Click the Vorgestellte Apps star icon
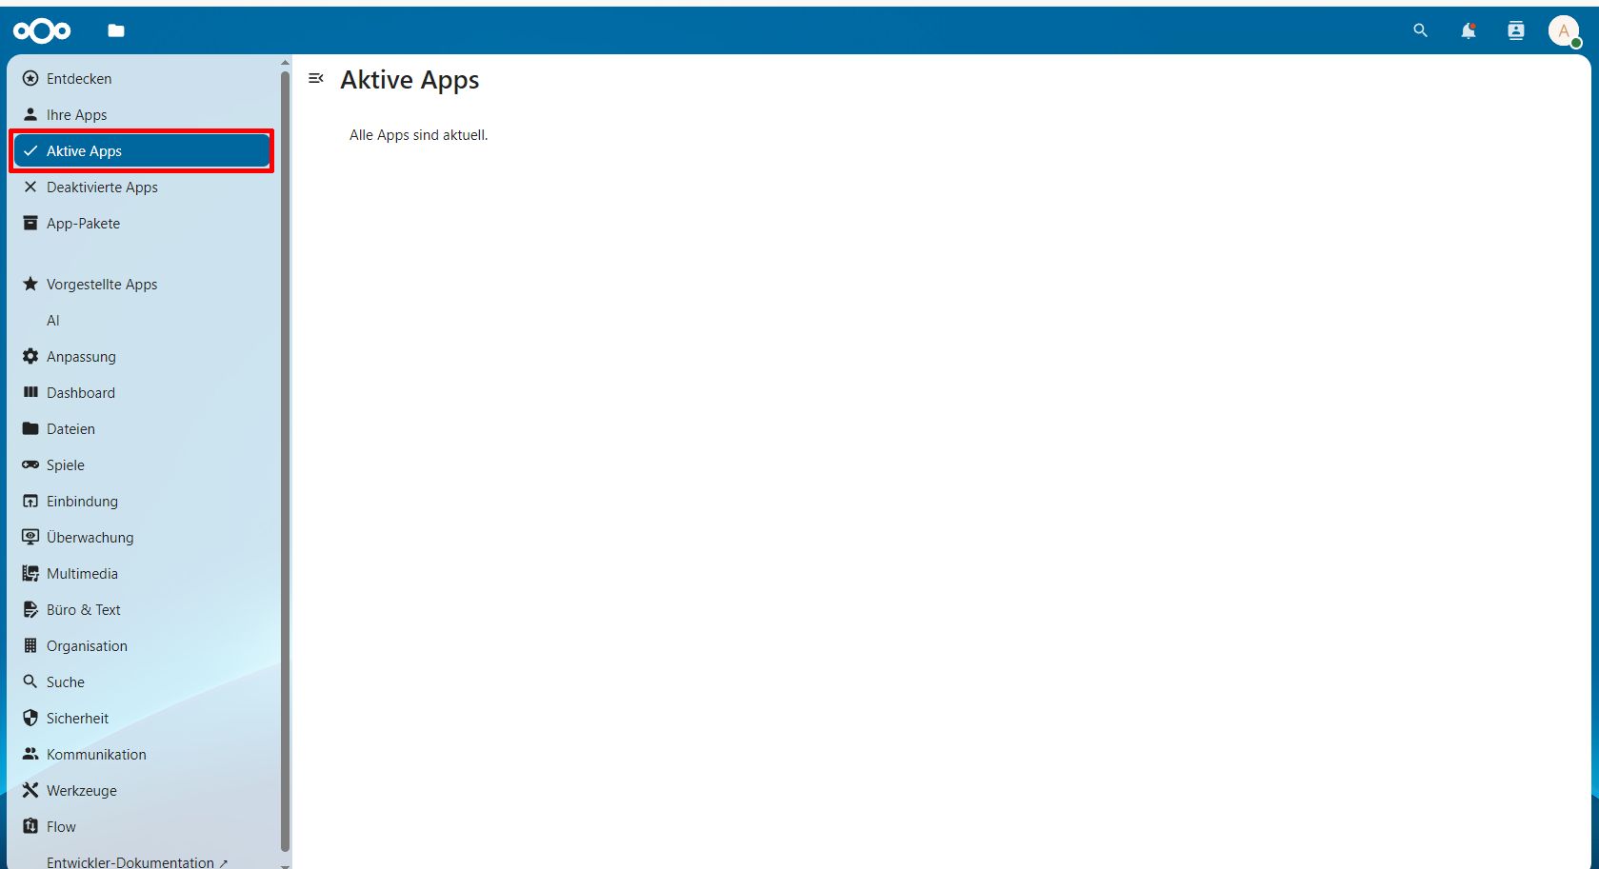This screenshot has width=1599, height=869. [30, 285]
